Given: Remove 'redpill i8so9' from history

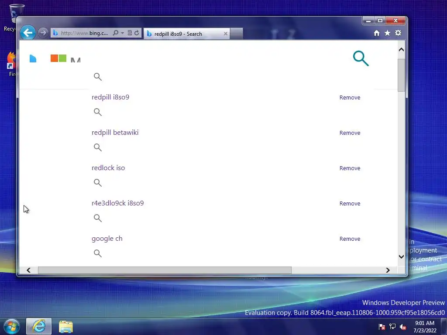Looking at the screenshot, I should click(350, 97).
